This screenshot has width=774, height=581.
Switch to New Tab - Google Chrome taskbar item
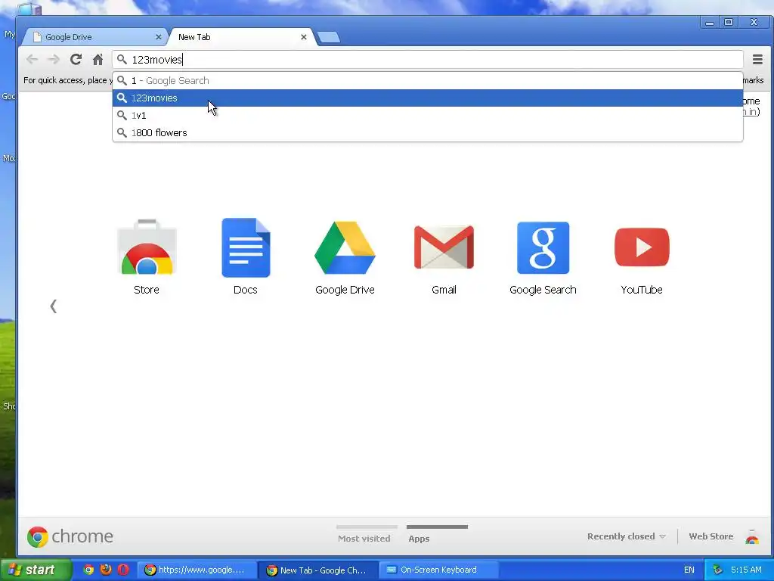318,570
